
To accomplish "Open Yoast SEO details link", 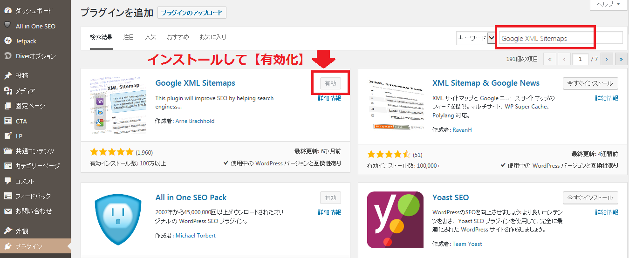I will tap(607, 212).
